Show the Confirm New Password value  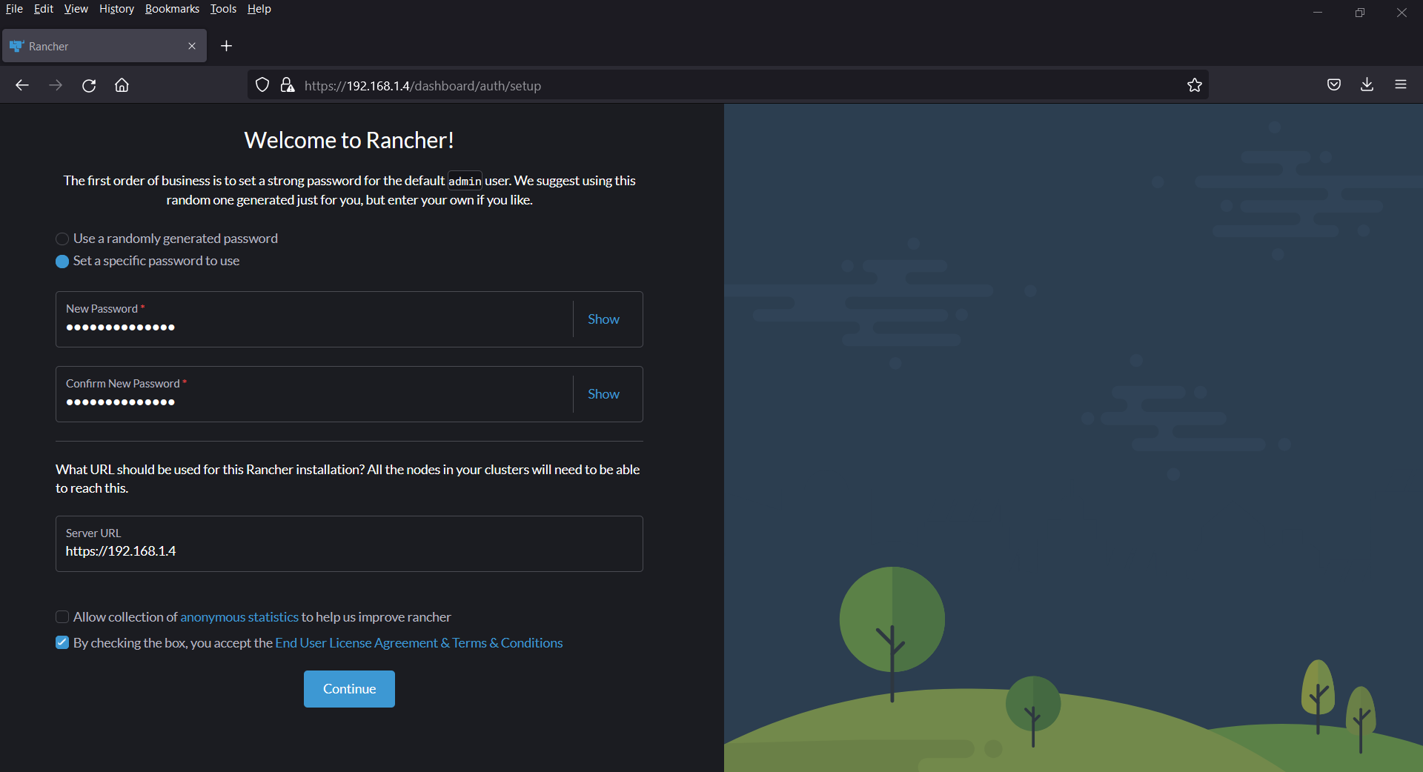(x=603, y=394)
